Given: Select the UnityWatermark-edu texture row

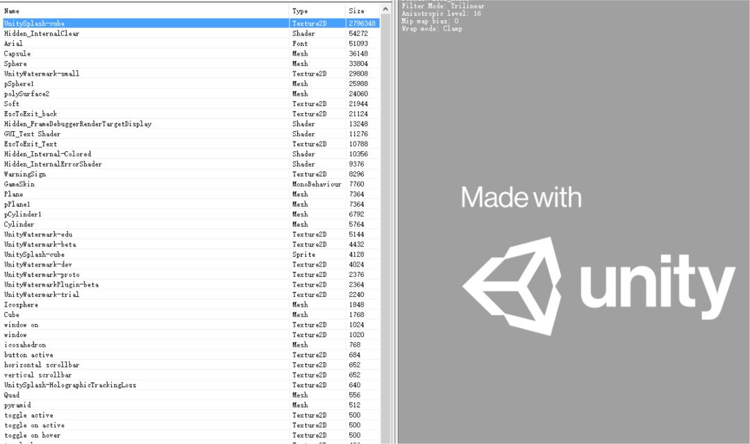Looking at the screenshot, I should click(x=192, y=234).
